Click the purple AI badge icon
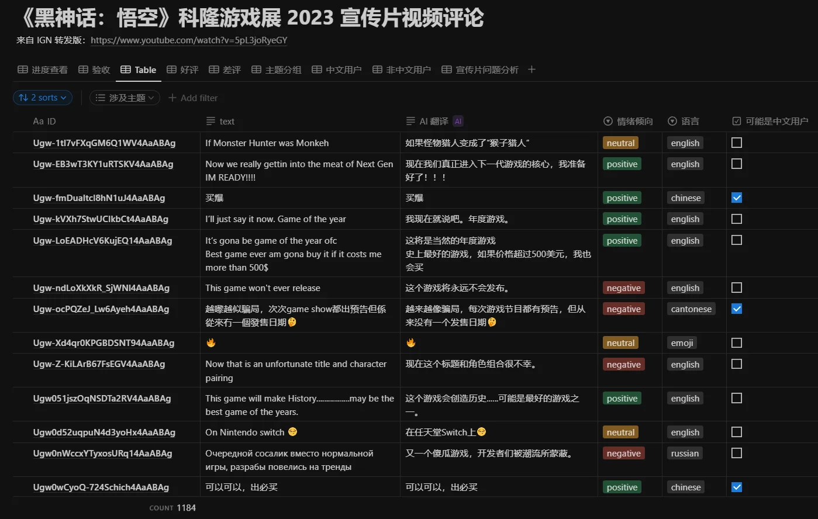Screen dimensions: 818x519 pyautogui.click(x=458, y=121)
